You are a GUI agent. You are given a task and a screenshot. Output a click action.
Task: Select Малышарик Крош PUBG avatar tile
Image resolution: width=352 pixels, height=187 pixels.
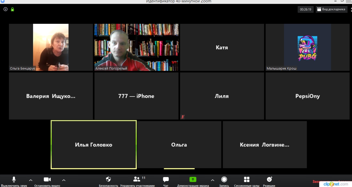pos(307,47)
